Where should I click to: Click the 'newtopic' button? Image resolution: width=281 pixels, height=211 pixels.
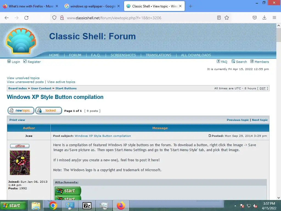[x=21, y=110]
